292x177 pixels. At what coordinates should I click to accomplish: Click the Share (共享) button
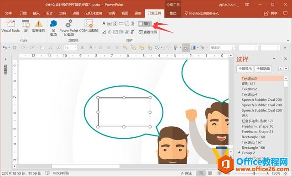click(x=271, y=13)
